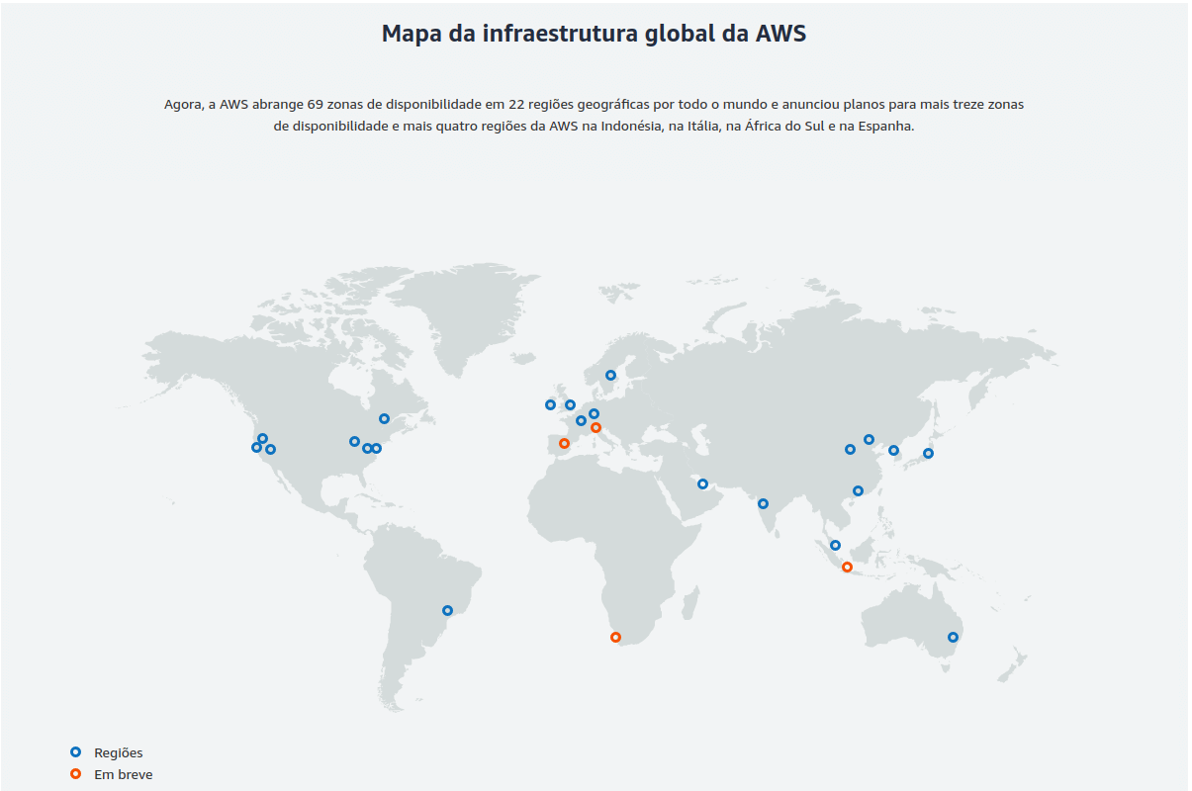Click the orange legend circle beside Em breve
1192x791 pixels.
[75, 773]
